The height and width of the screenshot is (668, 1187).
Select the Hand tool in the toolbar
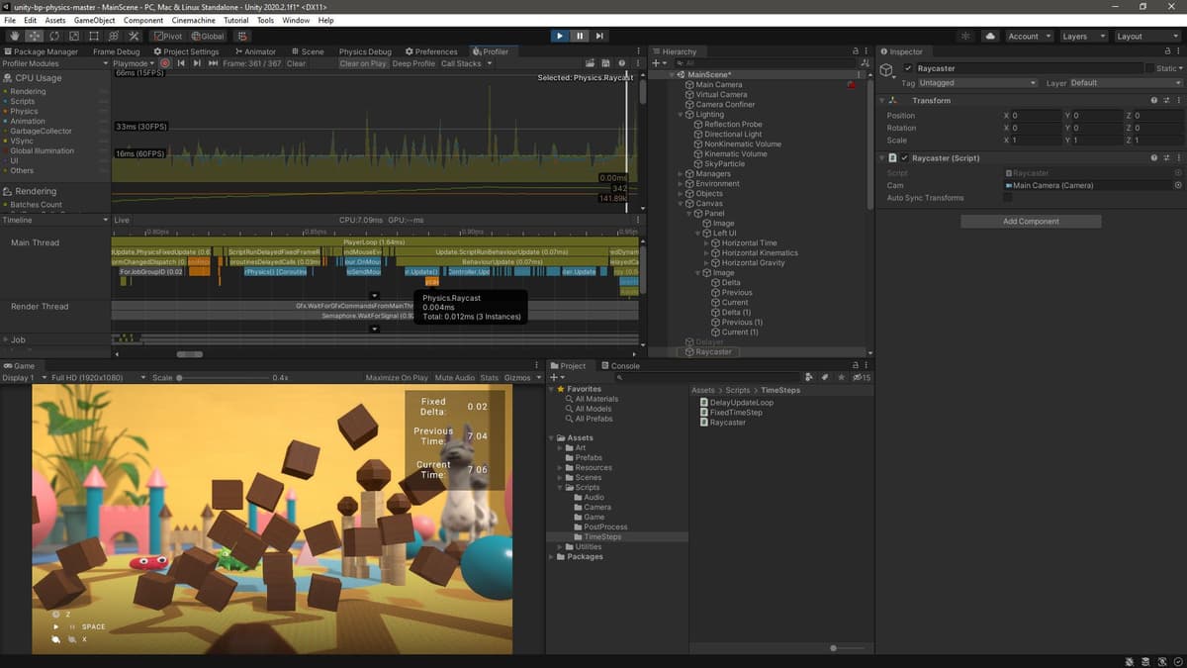click(14, 36)
